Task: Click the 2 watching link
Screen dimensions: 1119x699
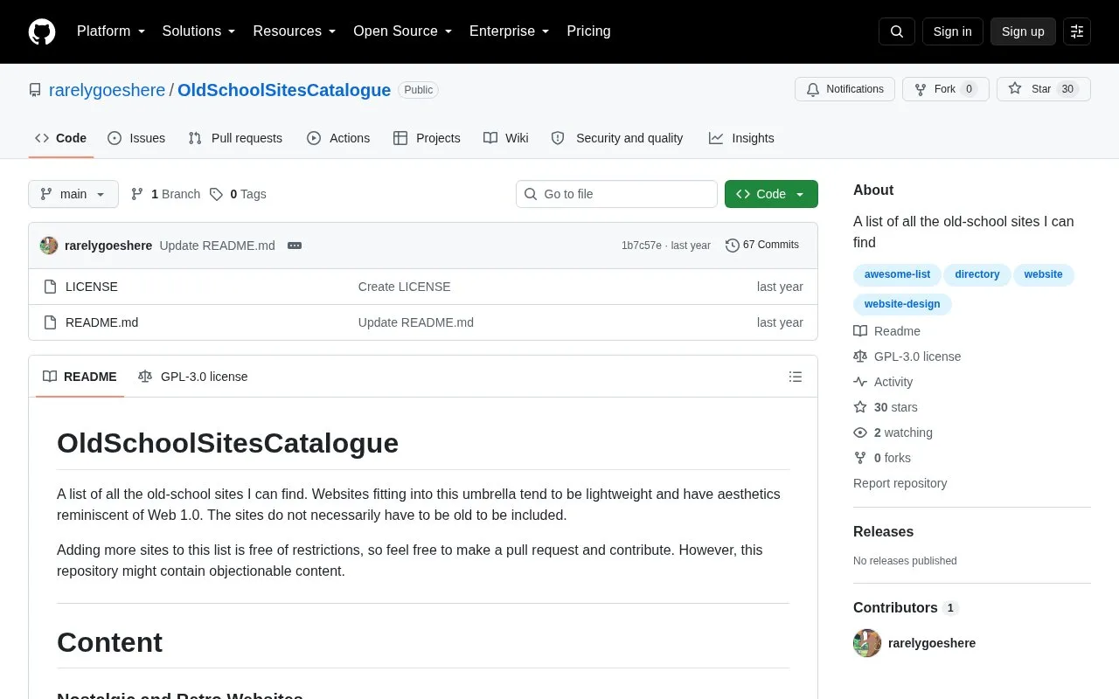Action: coord(893,433)
